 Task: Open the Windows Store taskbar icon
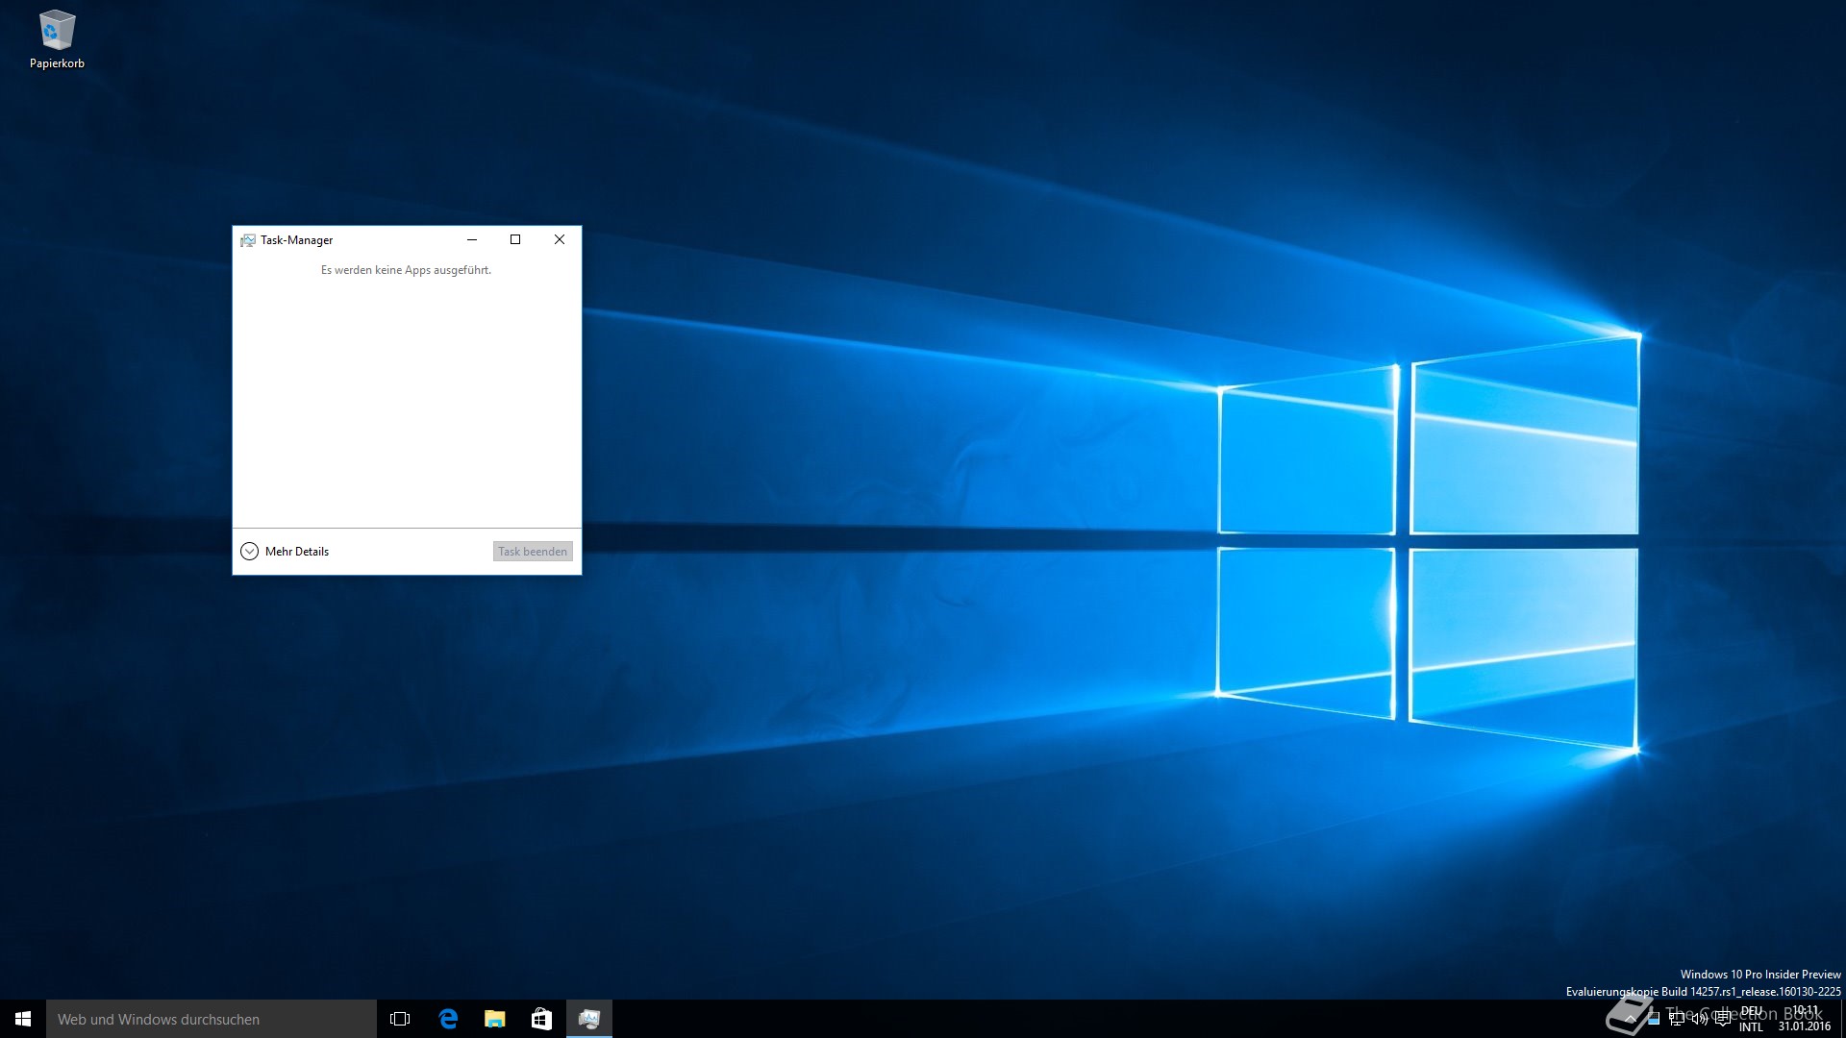pos(541,1019)
